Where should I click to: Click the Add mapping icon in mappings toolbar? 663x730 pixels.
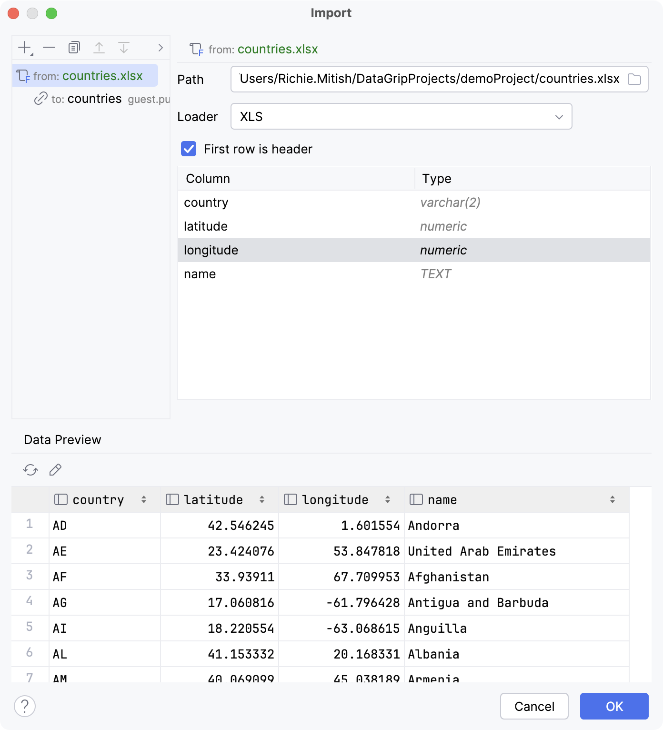(x=24, y=48)
